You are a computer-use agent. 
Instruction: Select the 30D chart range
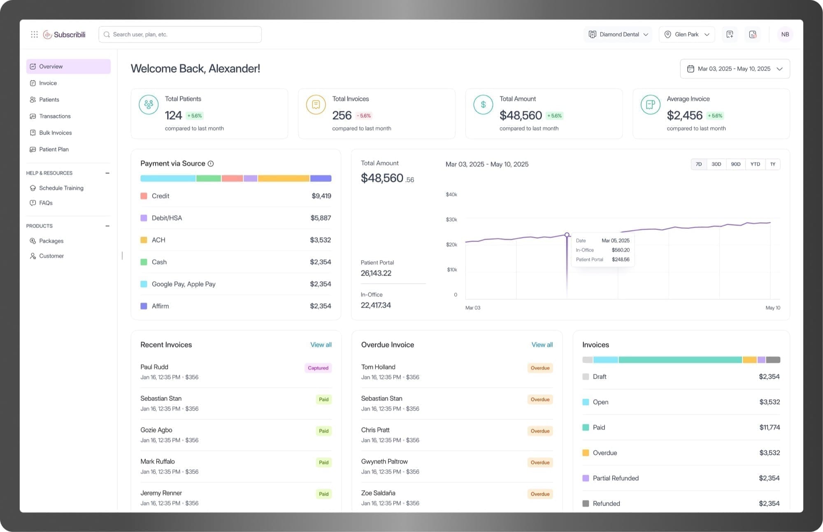[x=716, y=164]
